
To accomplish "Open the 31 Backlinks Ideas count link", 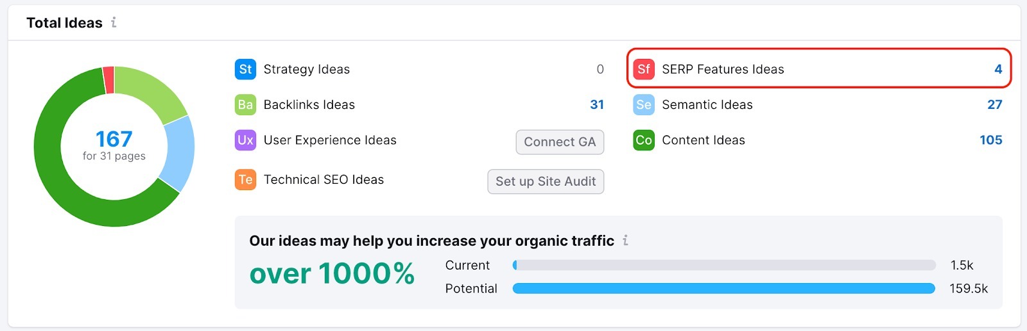I will coord(597,104).
